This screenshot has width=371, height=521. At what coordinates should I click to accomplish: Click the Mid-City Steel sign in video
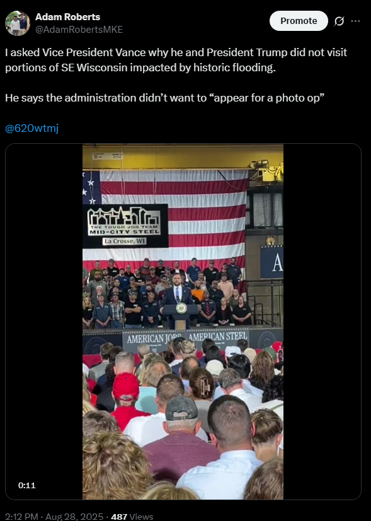coord(125,226)
